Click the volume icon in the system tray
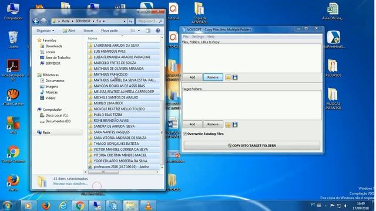This screenshot has width=376, height=211. click(345, 206)
